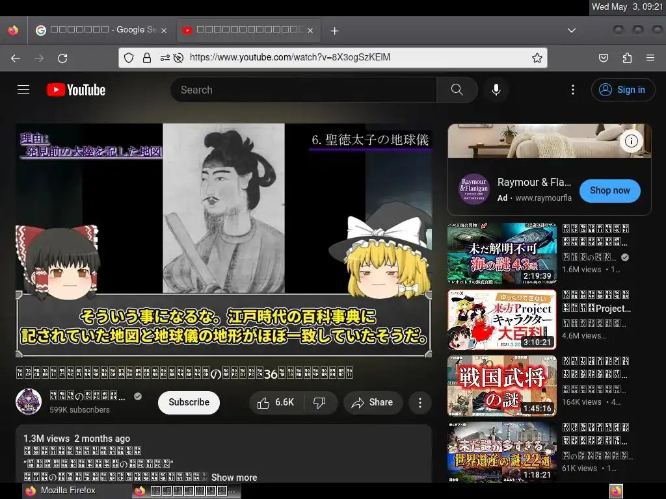Click Shop now on Raymour ad

pyautogui.click(x=609, y=190)
